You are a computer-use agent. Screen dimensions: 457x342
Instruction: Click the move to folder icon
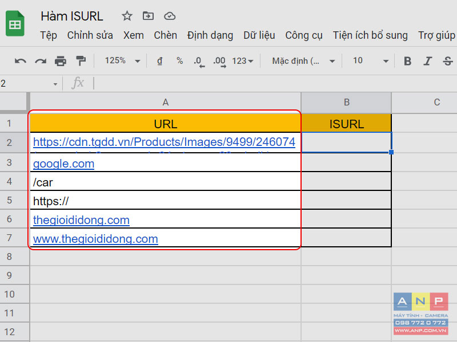(148, 16)
